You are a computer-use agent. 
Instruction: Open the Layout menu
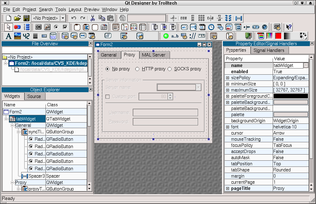coord(75,10)
